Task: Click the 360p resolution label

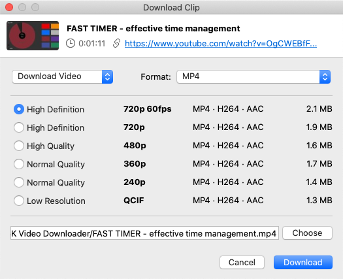Action: point(135,164)
